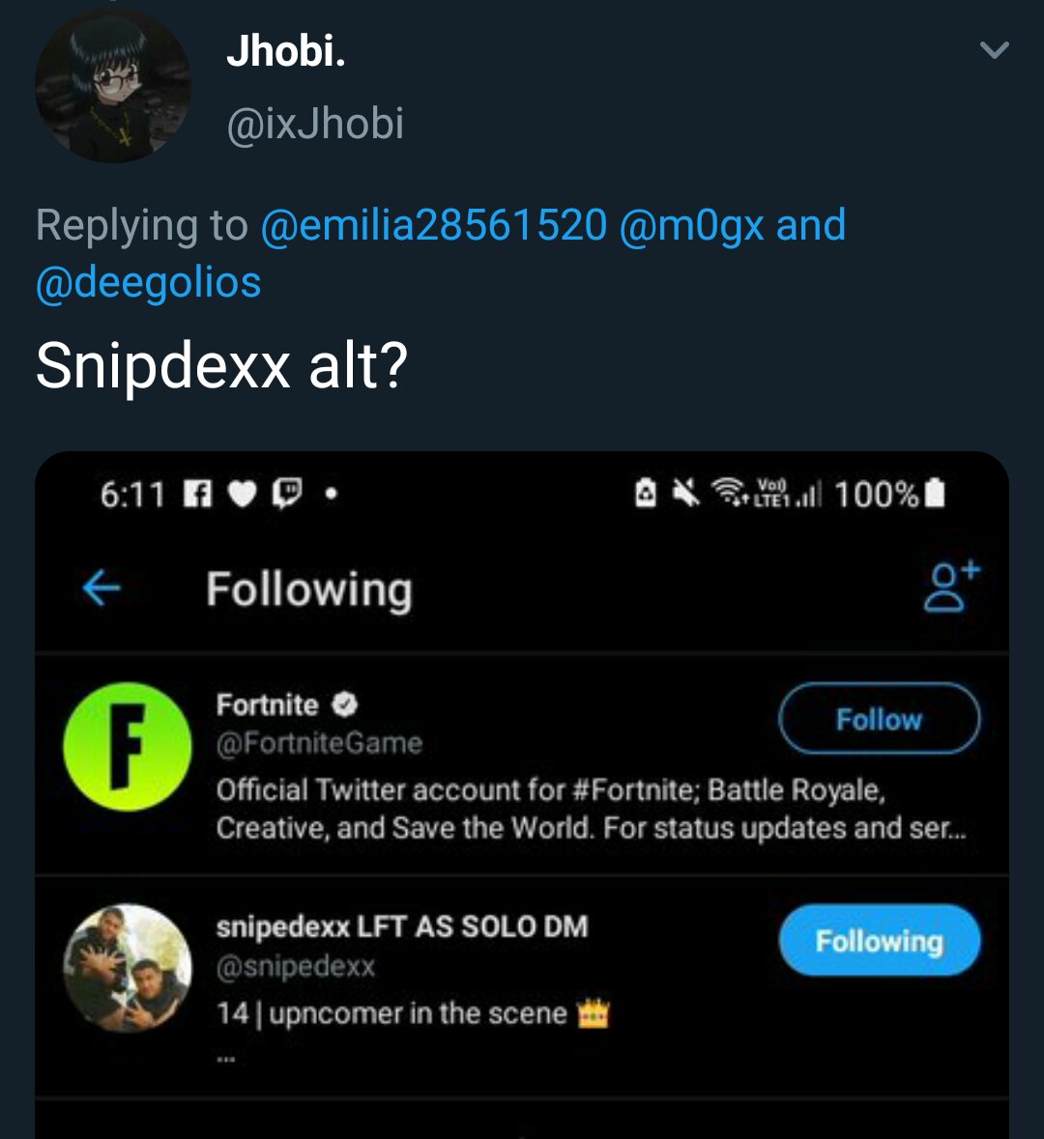Open @deegolios mention link

(148, 282)
